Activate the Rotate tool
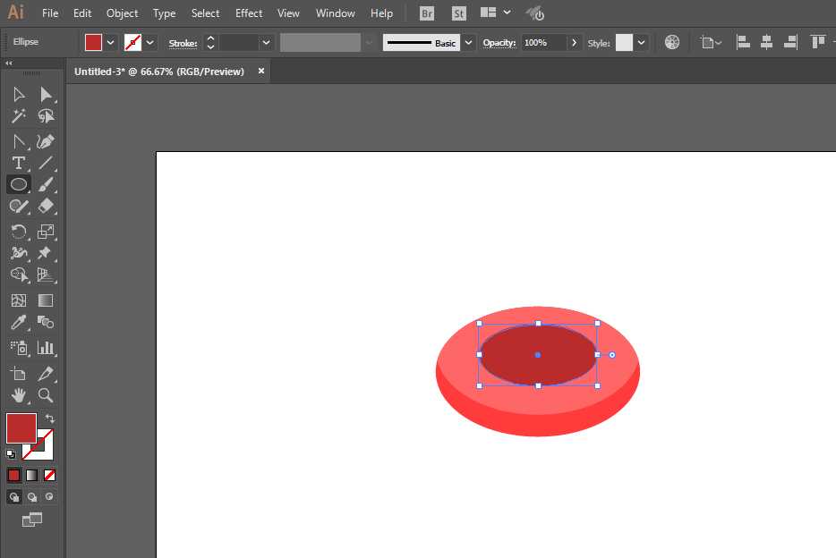This screenshot has width=836, height=558. (19, 231)
